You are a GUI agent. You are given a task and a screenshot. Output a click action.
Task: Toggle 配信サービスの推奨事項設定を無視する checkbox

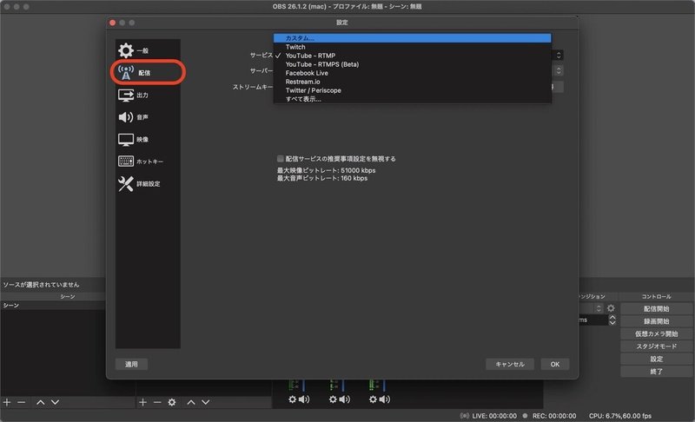tap(280, 159)
